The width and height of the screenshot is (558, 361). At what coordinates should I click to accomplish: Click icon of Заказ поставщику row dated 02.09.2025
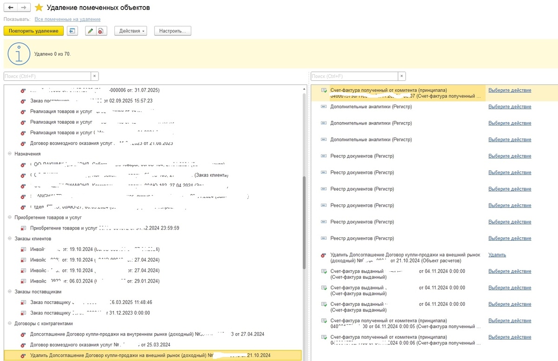pyautogui.click(x=23, y=101)
